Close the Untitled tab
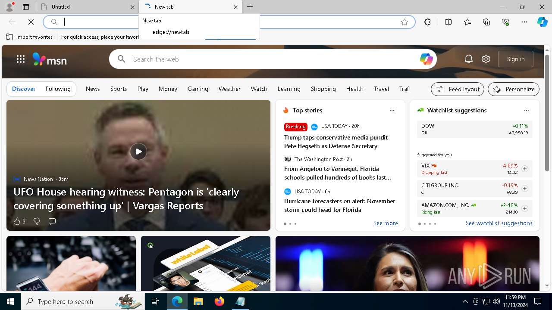Viewport: 552px width, 310px height. [132, 7]
